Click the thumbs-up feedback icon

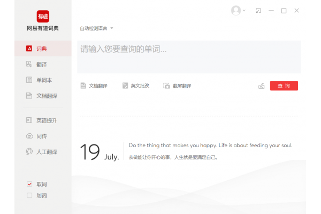pyautogui.click(x=262, y=86)
